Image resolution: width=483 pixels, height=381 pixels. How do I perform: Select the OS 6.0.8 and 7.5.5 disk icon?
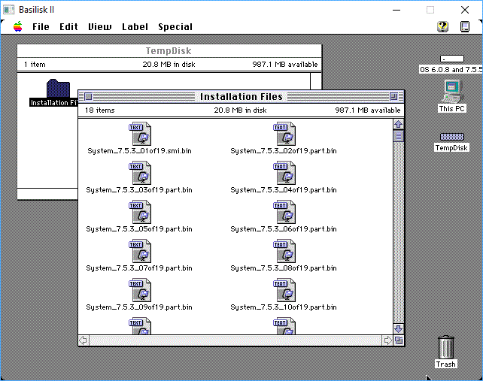pos(452,59)
